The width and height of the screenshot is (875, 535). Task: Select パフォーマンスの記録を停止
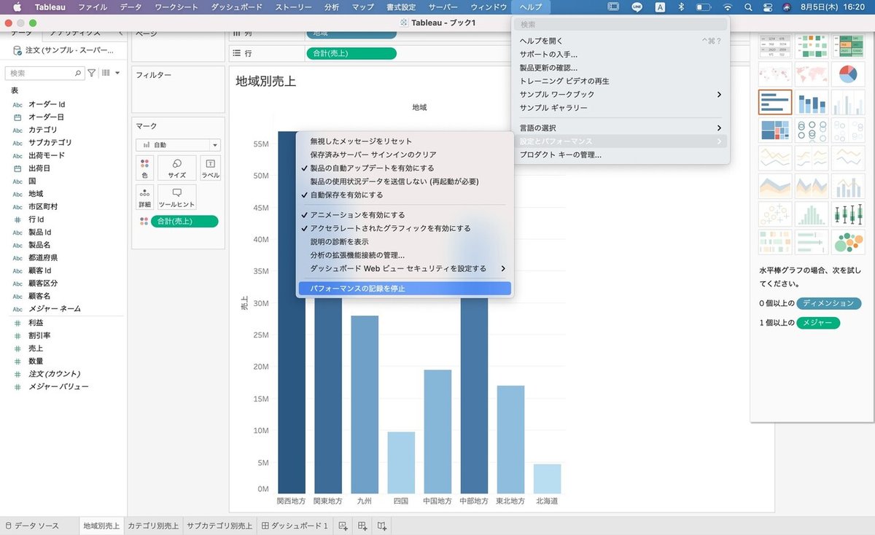tap(405, 289)
